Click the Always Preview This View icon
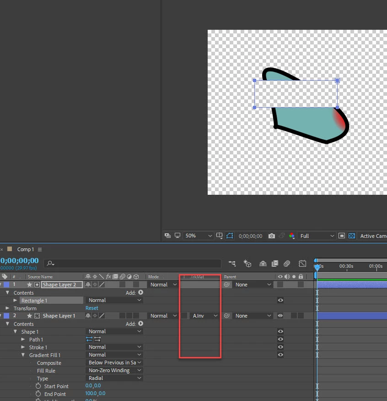Viewport: 387px width, 401px height. tap(167, 236)
